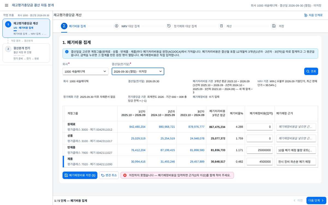This screenshot has width=328, height=205.
Task: Click 제품 폐기비율 0.482
Action: (239, 162)
